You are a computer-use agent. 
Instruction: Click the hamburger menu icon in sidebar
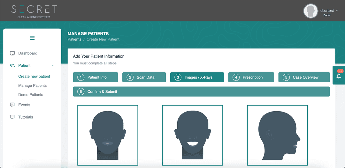(x=32, y=38)
